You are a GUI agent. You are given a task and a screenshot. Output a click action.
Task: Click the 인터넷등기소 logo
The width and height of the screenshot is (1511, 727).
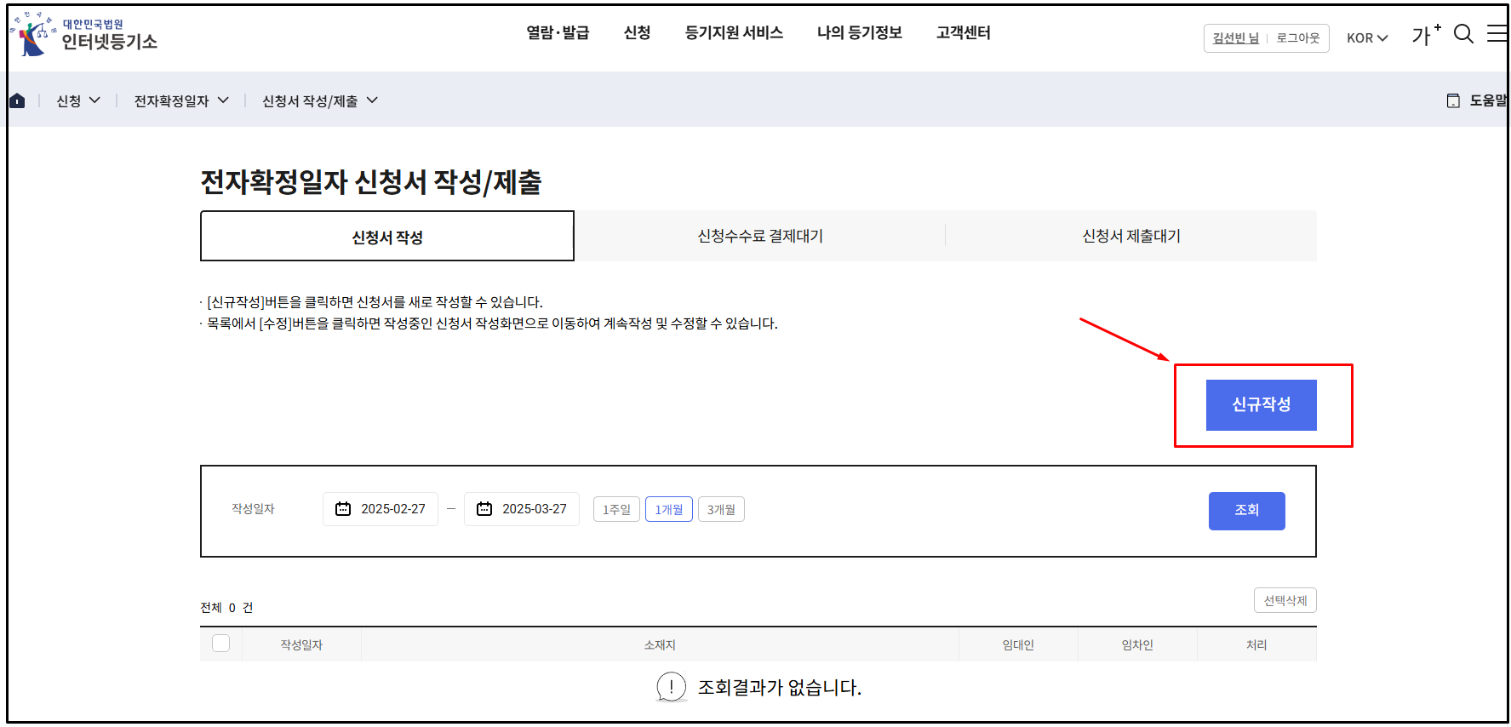(83, 35)
